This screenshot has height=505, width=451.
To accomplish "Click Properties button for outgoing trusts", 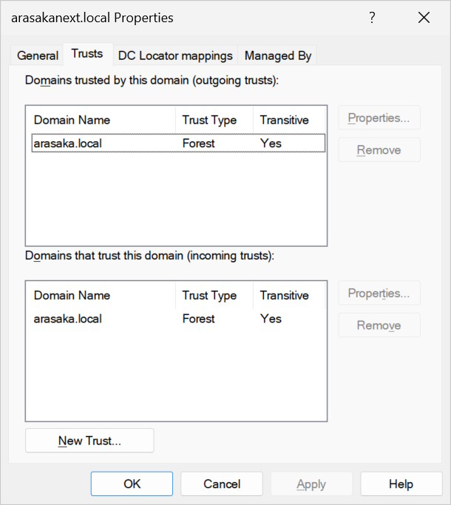I will coord(379,118).
